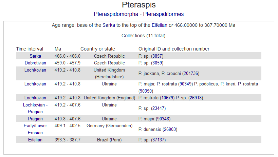Open collection 201736 from Herefordshire
Screen dimensions: 278x157
(x=190, y=73)
